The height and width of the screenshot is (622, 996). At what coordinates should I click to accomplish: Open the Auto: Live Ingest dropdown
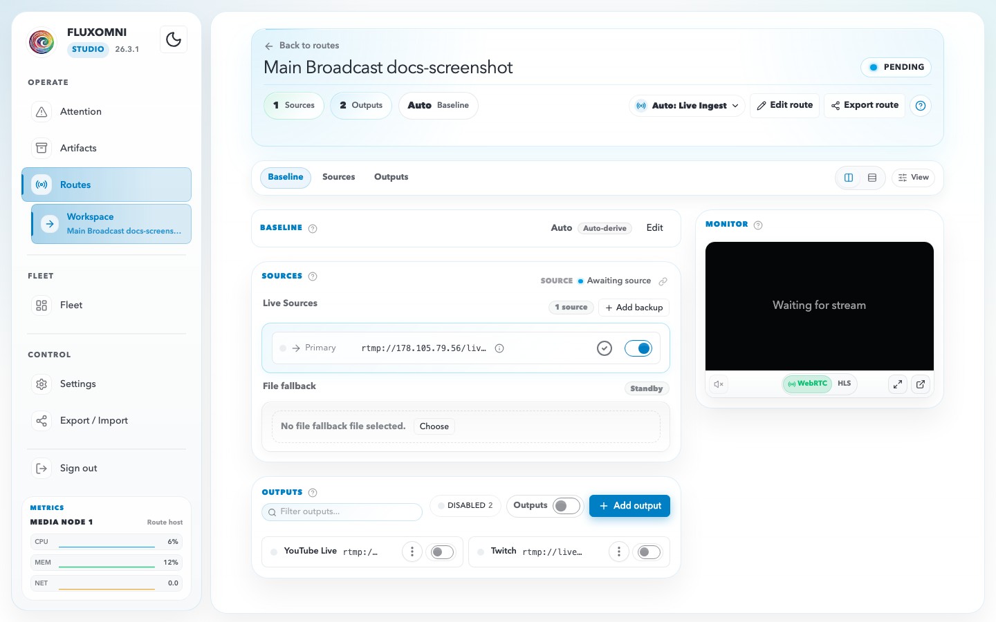pos(688,106)
